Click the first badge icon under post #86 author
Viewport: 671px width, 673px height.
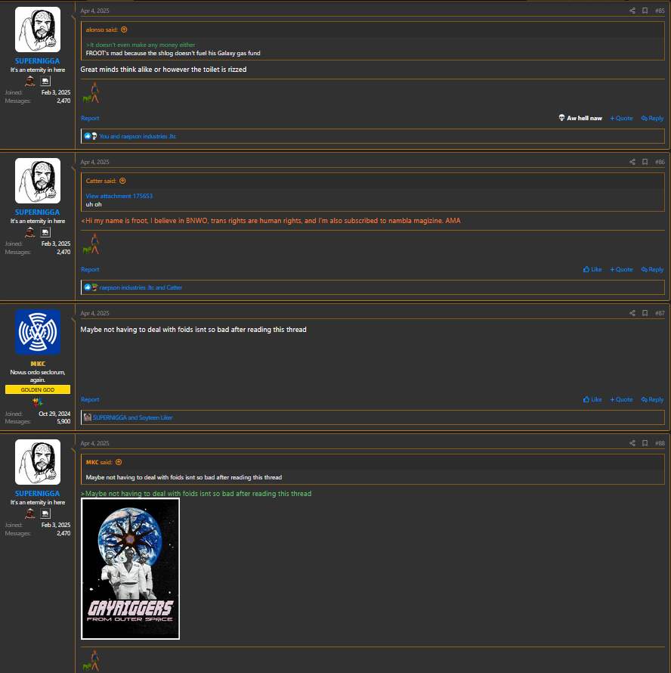(30, 232)
